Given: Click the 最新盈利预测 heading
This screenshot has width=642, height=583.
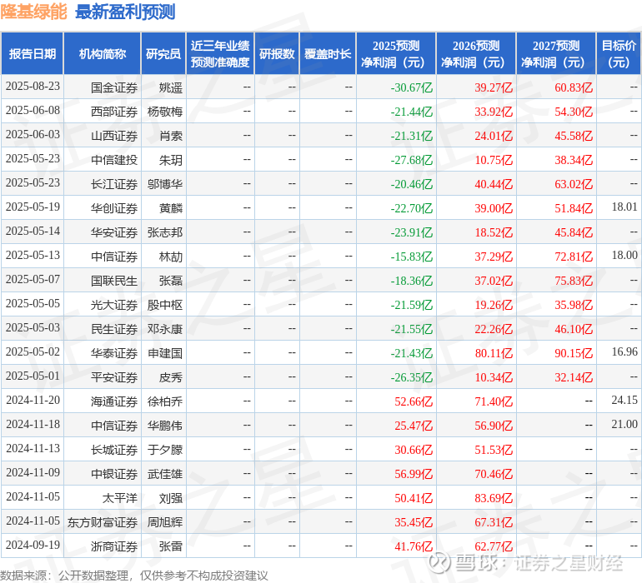Looking at the screenshot, I should (x=125, y=12).
